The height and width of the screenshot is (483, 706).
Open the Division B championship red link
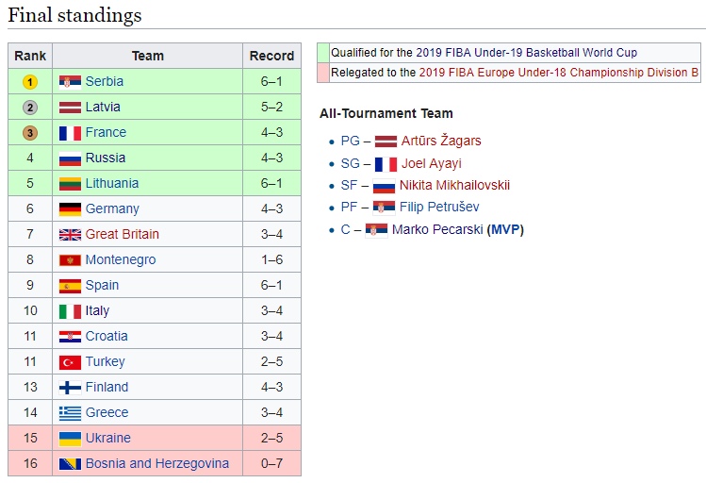click(559, 72)
